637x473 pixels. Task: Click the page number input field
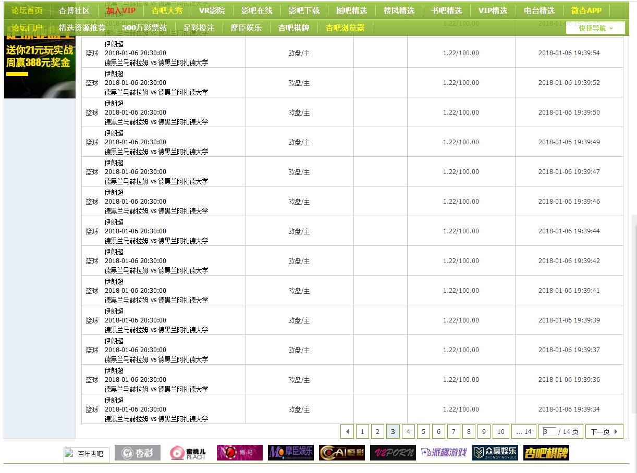[549, 431]
